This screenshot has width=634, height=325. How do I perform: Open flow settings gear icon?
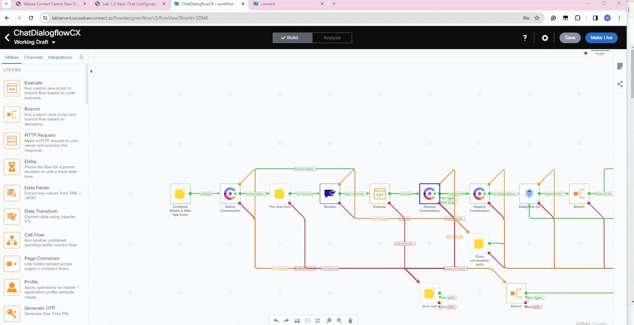[545, 38]
